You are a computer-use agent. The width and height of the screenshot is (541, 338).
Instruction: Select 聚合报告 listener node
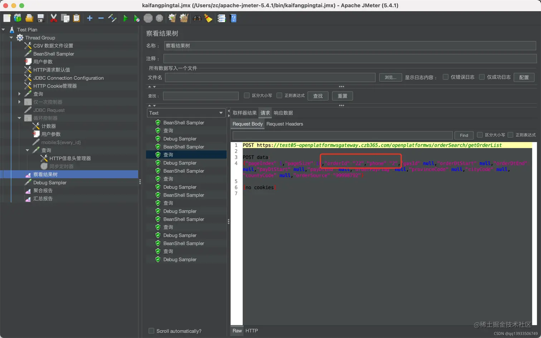click(x=43, y=190)
